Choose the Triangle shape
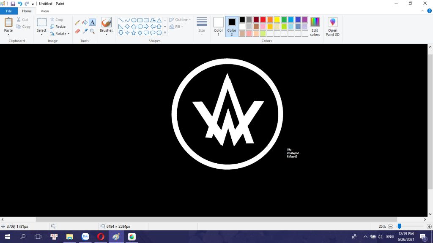Image resolution: width=433 pixels, height=243 pixels. coord(159,20)
